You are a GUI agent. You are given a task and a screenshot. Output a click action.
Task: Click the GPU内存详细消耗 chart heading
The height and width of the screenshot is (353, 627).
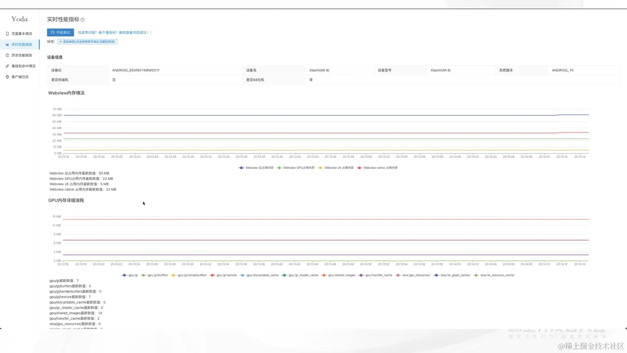tap(66, 200)
